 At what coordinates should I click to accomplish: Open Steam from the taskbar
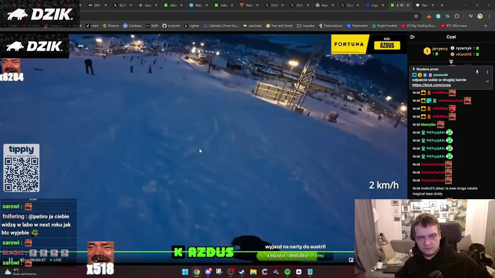pos(242,272)
